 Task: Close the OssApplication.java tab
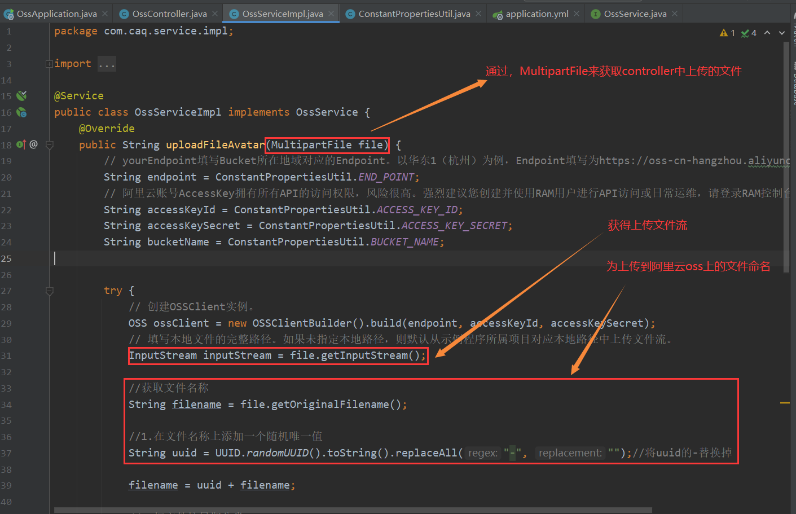pos(105,14)
